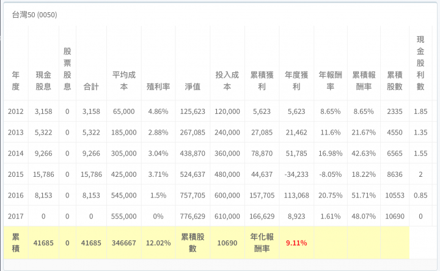
Task: Click yield value 2.88%
Action: coord(158,132)
